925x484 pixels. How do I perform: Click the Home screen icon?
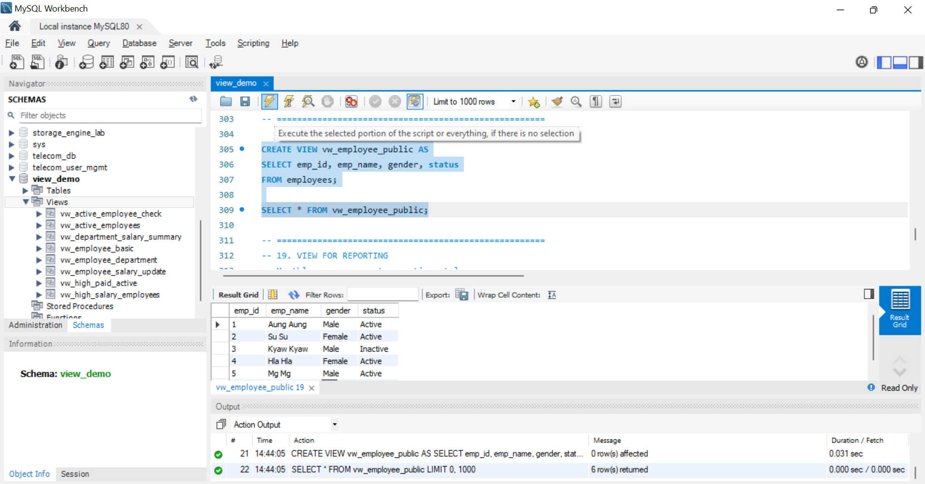pyautogui.click(x=14, y=26)
